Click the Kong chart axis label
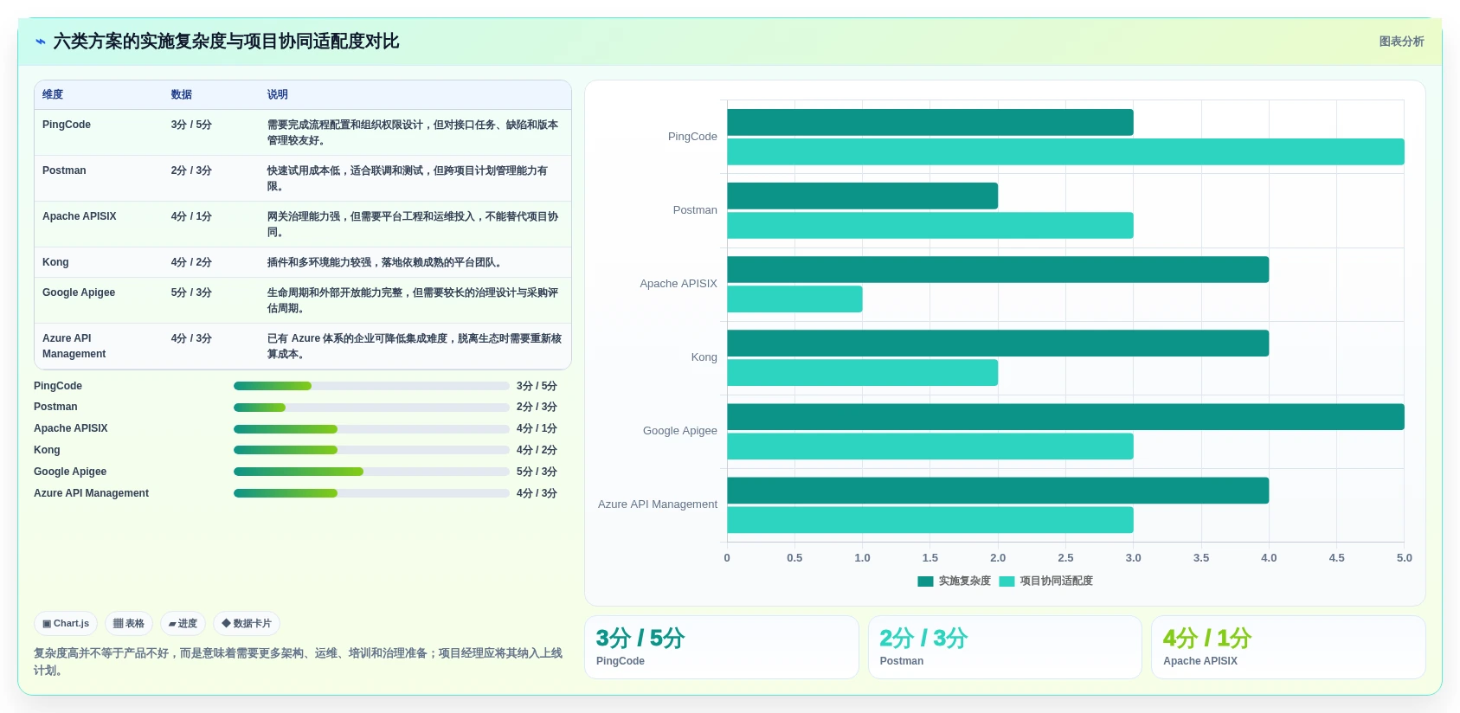 (704, 357)
